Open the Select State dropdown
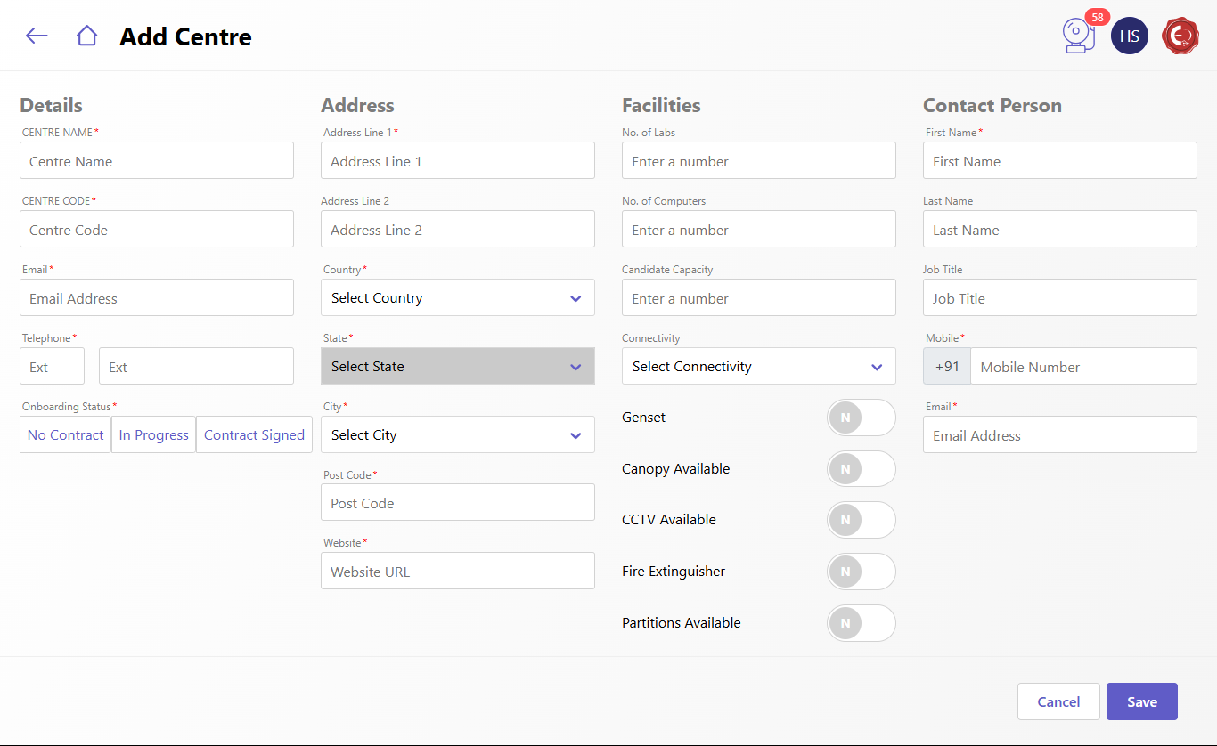 coord(457,367)
